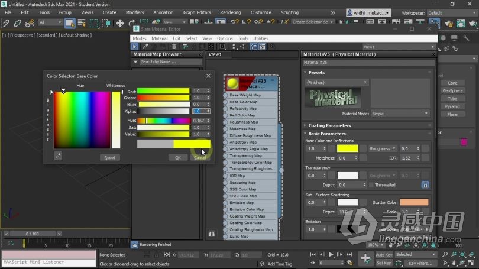Click the Zoom magnifier viewport control

pos(445,254)
